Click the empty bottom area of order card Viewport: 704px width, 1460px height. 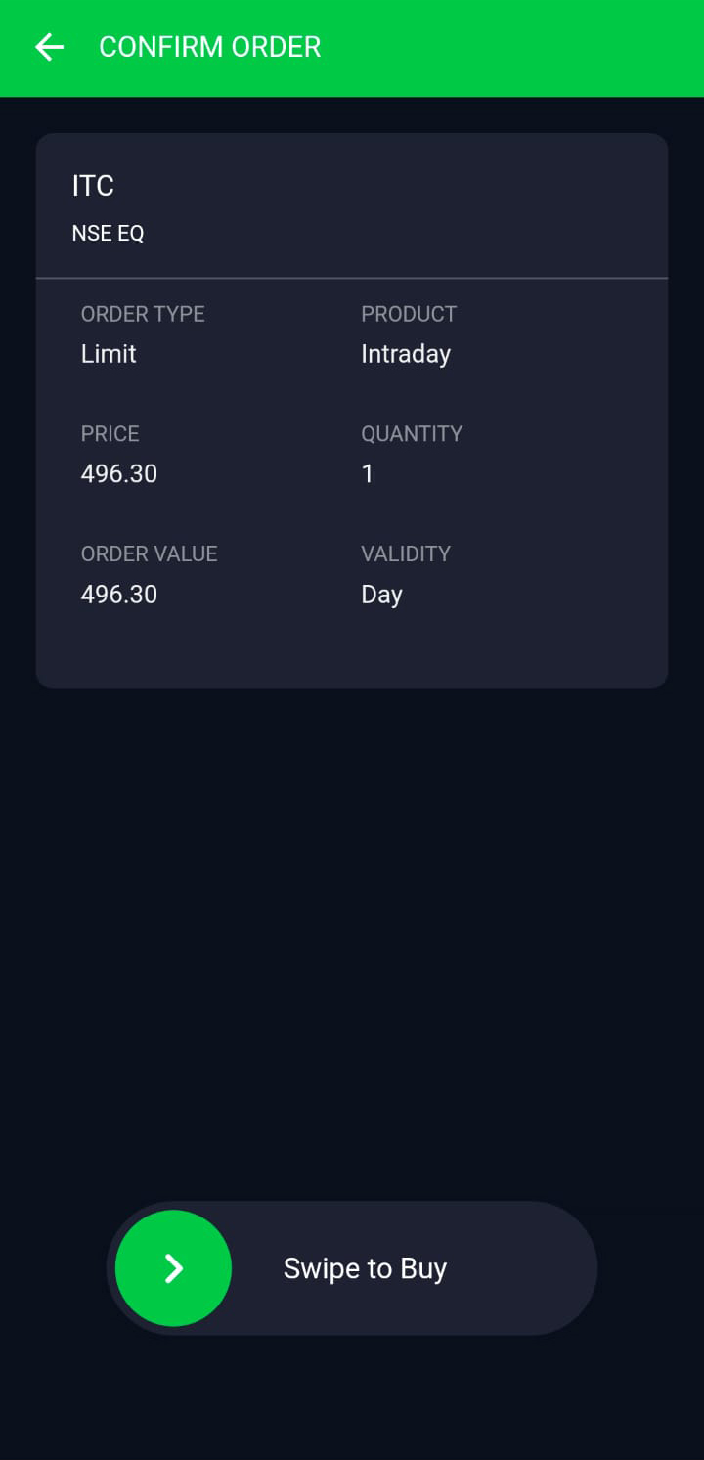tap(352, 653)
